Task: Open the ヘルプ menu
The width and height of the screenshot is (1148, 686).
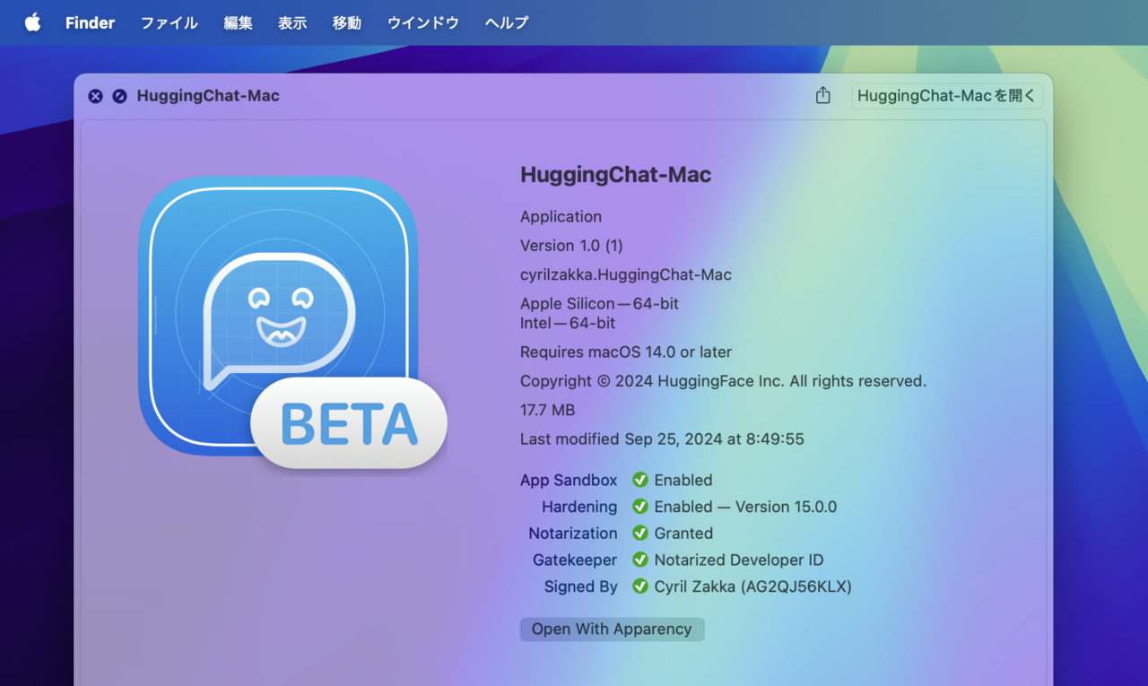Action: 507,23
